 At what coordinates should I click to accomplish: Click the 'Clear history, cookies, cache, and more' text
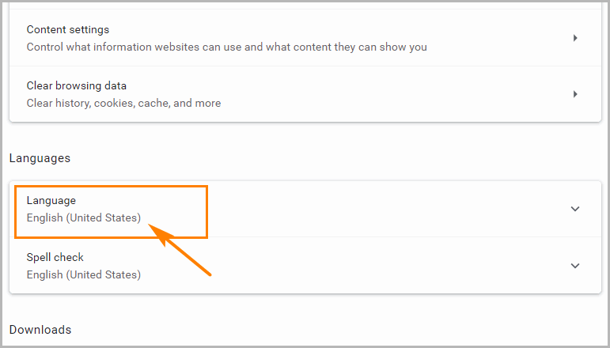pyautogui.click(x=124, y=103)
